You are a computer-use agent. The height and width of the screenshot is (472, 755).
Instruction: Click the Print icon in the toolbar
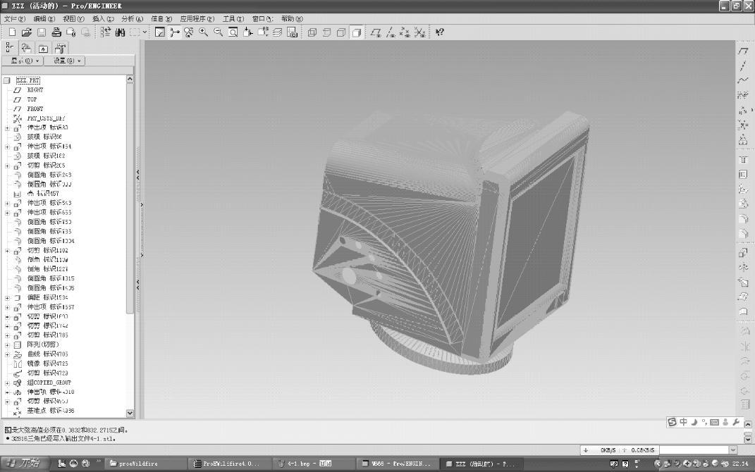coord(56,32)
